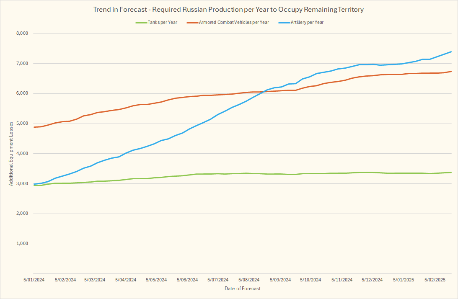
Task: Click the 5/04/2024 date axis label
Action: 126,280
